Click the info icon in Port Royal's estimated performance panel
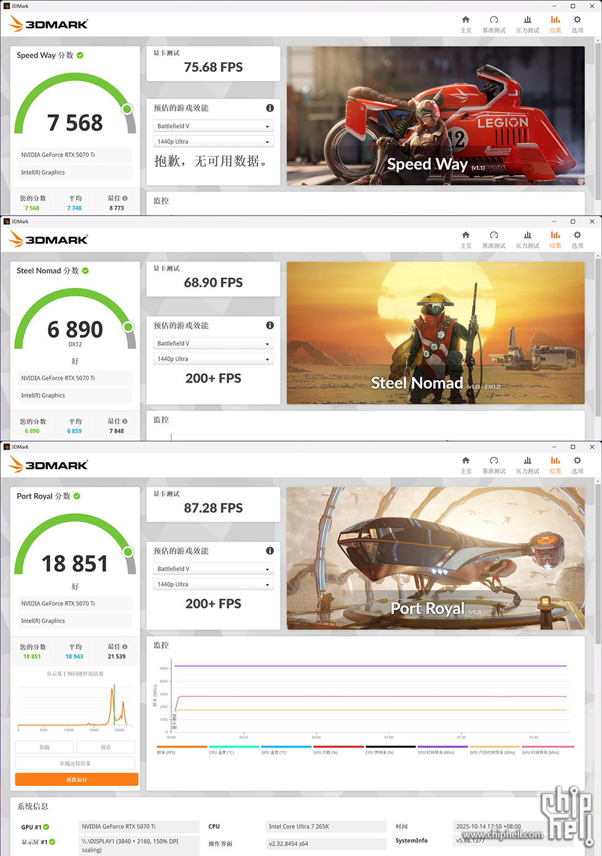This screenshot has width=602, height=856. 270,551
